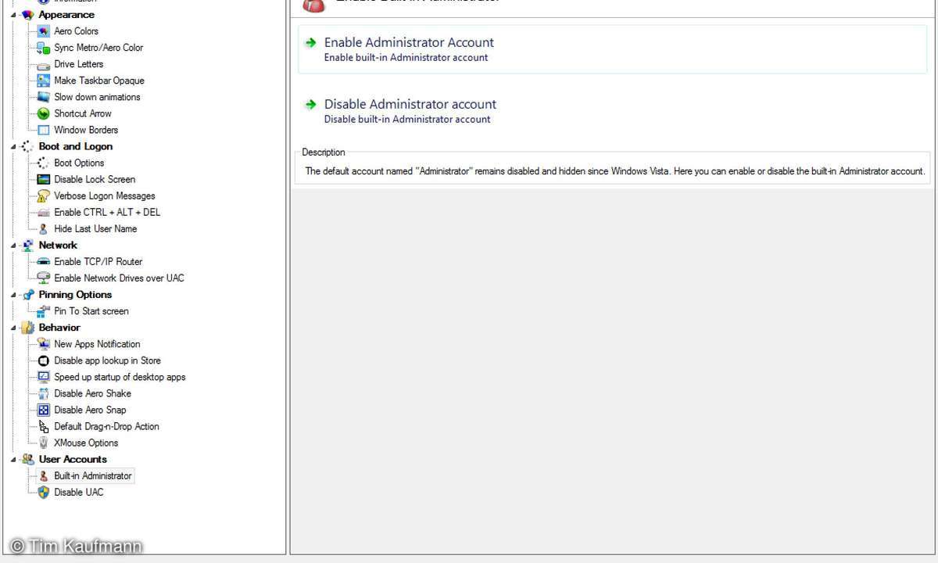This screenshot has width=938, height=563.
Task: Click the Verbose Logon Messages warning icon
Action: tap(44, 196)
